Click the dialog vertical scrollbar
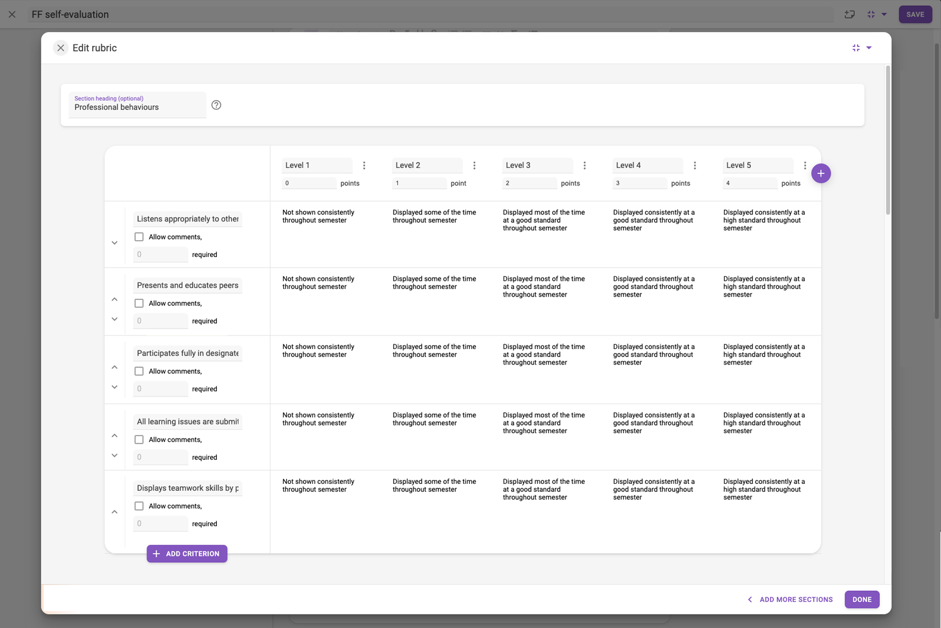Image resolution: width=941 pixels, height=628 pixels. pyautogui.click(x=887, y=141)
